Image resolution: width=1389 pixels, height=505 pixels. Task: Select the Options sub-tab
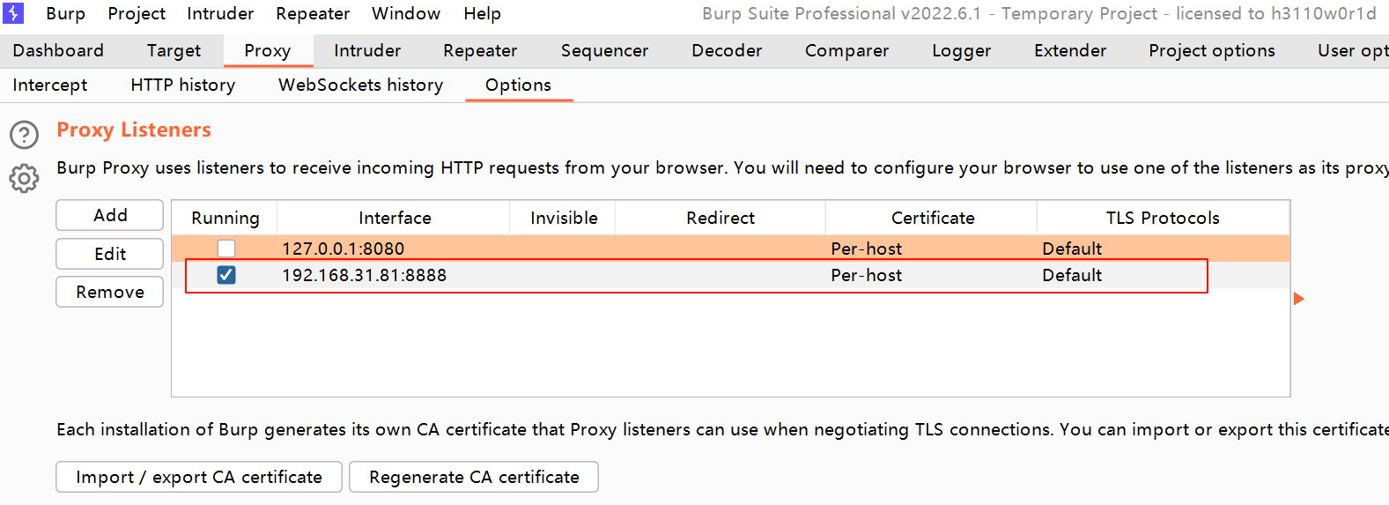pos(518,85)
